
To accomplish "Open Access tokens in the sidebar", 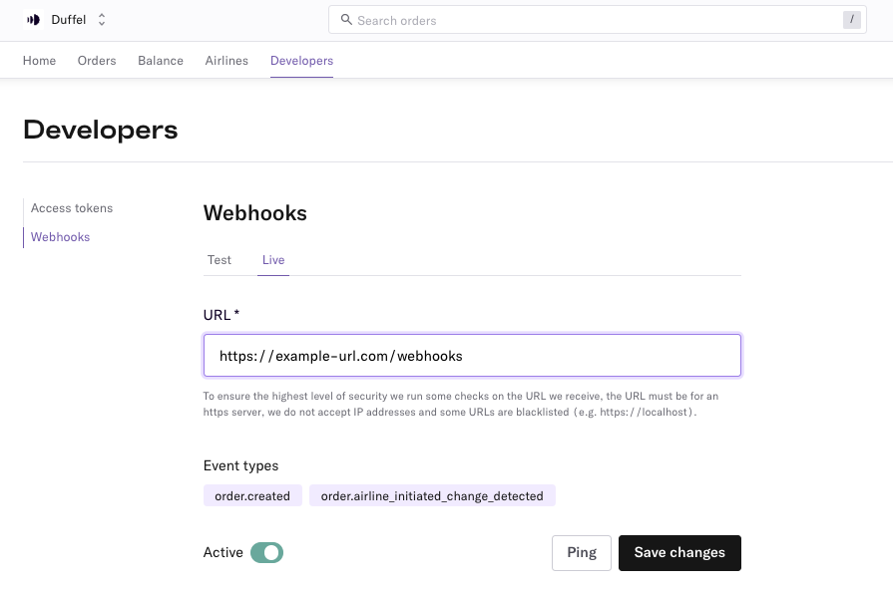I will (x=72, y=208).
